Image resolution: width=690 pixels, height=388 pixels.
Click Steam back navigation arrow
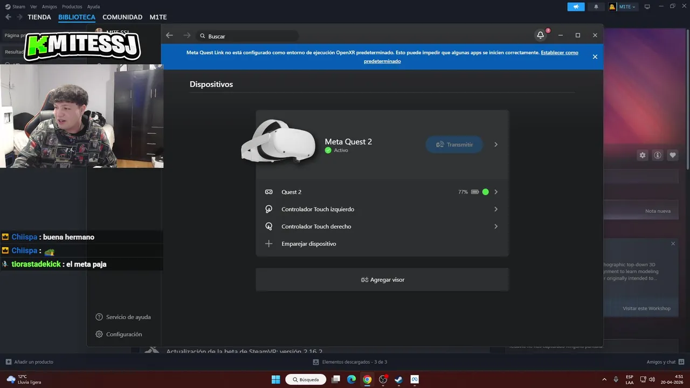[8, 17]
